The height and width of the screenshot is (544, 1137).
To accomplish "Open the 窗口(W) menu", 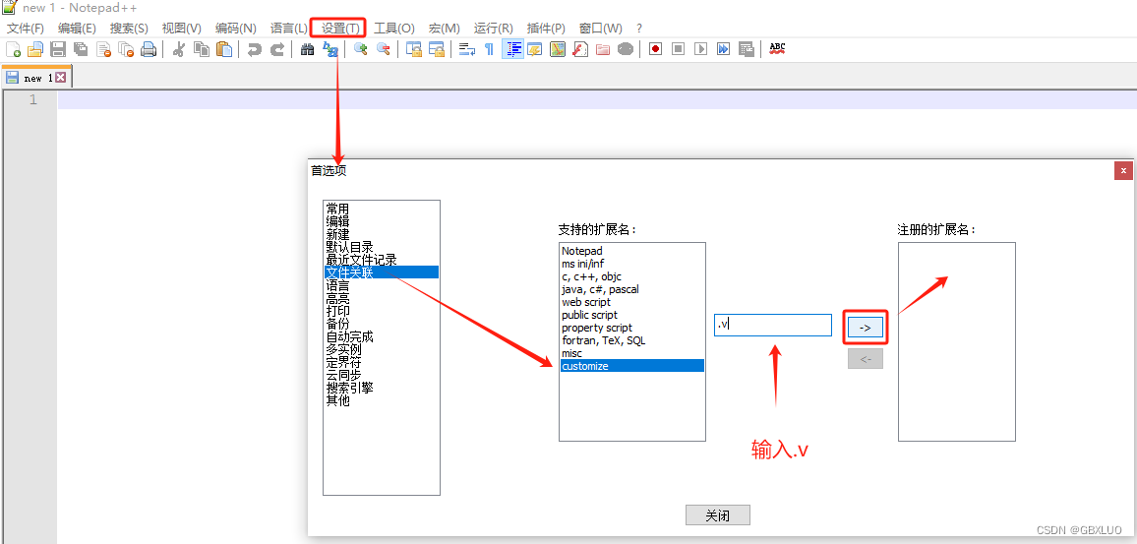I will click(600, 29).
